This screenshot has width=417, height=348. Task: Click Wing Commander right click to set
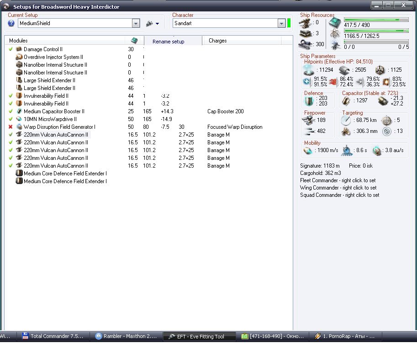click(338, 188)
